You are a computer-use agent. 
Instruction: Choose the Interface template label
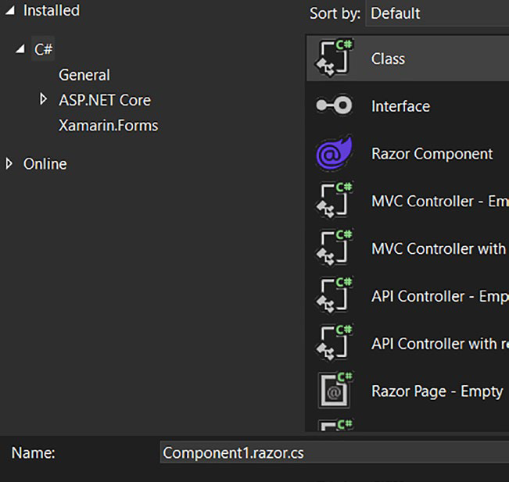point(401,106)
